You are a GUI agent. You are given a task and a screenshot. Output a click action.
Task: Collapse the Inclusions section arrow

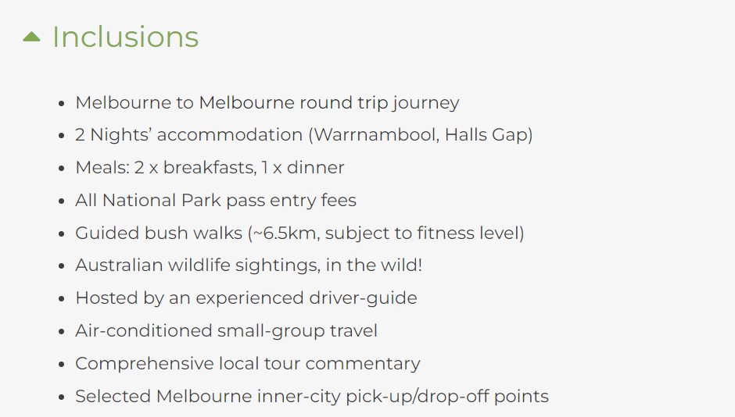pos(31,37)
